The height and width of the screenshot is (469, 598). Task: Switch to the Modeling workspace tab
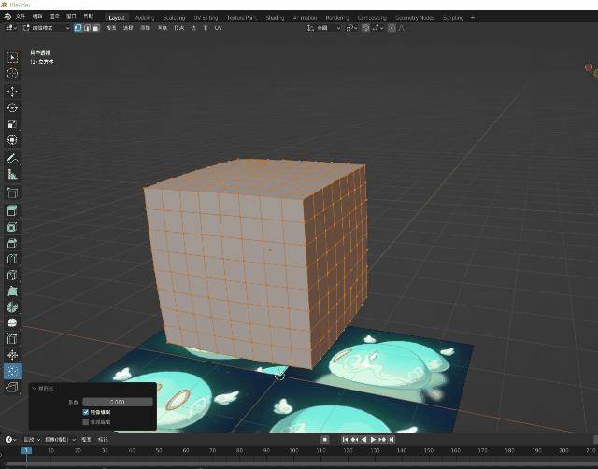[x=144, y=18]
